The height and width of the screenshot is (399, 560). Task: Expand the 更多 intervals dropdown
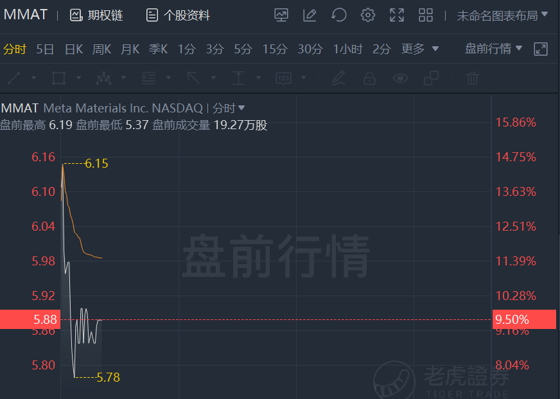(419, 49)
